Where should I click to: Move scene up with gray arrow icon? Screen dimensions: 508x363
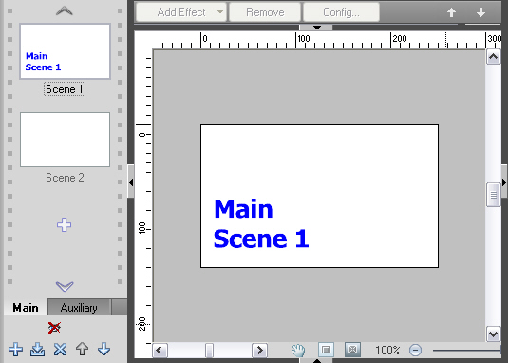[83, 350]
